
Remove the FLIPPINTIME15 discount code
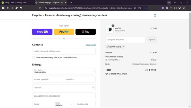tap(123, 47)
